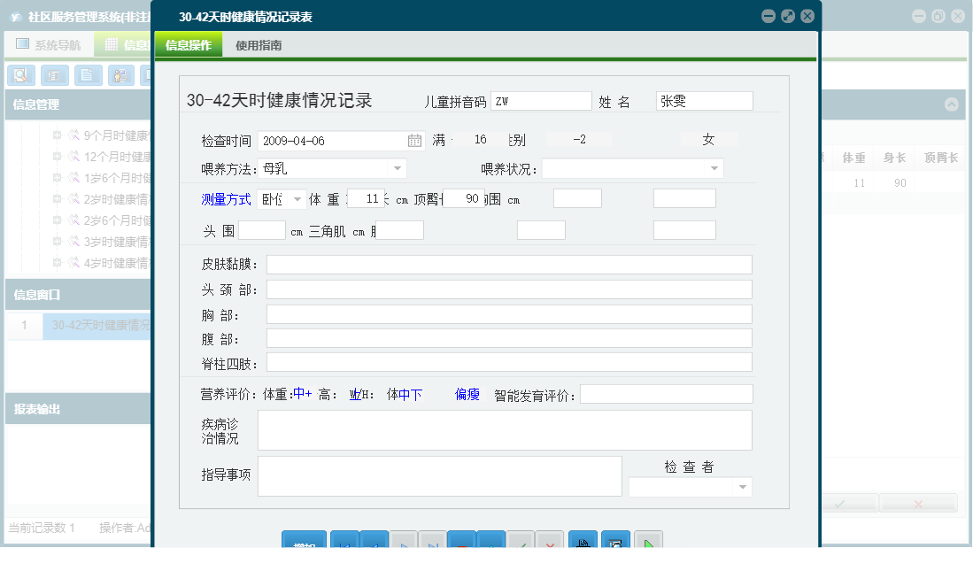Image resolution: width=973 pixels, height=571 pixels.
Task: Open the search tool in the sidebar toolbar
Action: pyautogui.click(x=19, y=75)
